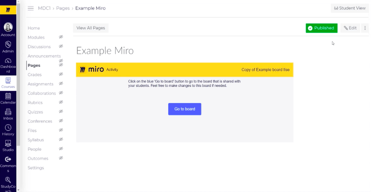The image size is (371, 192).
Task: Open the Commons arrow icon
Action: [8, 159]
